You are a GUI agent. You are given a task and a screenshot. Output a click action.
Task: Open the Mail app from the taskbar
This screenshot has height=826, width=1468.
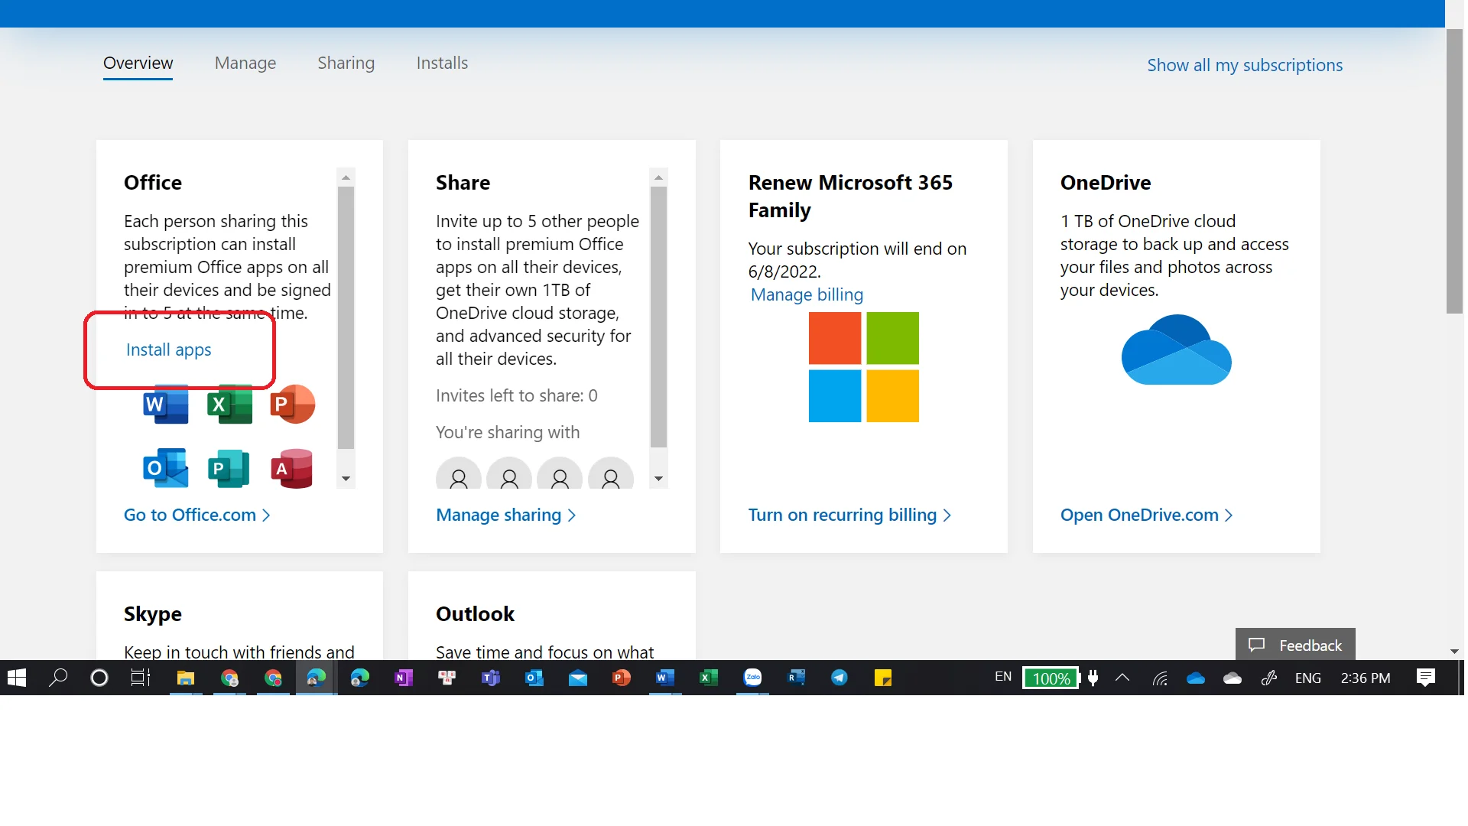pyautogui.click(x=578, y=678)
